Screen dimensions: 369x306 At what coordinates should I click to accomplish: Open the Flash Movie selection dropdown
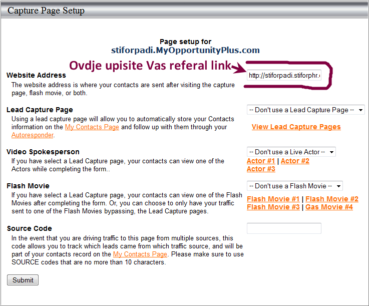tap(294, 186)
